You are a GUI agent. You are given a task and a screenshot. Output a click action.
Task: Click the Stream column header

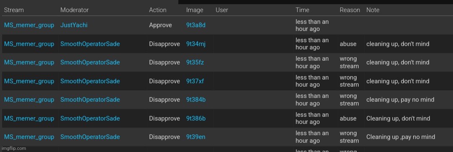[x=14, y=10]
